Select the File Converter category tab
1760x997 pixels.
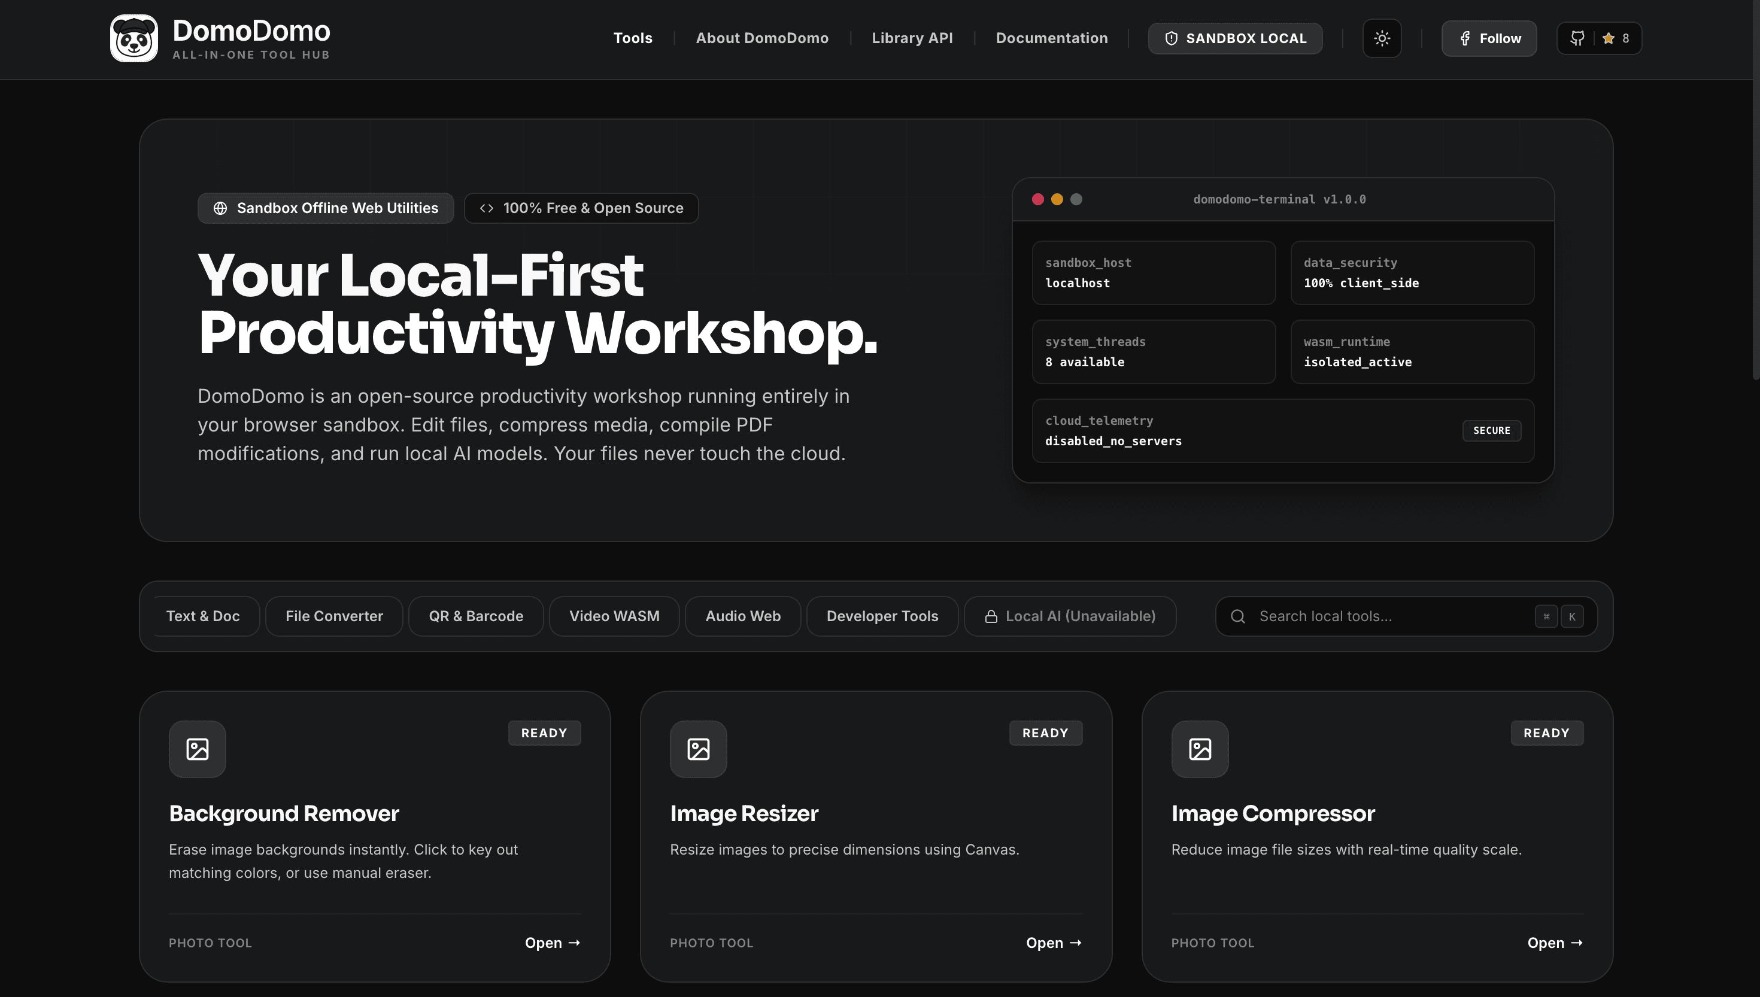(x=334, y=616)
